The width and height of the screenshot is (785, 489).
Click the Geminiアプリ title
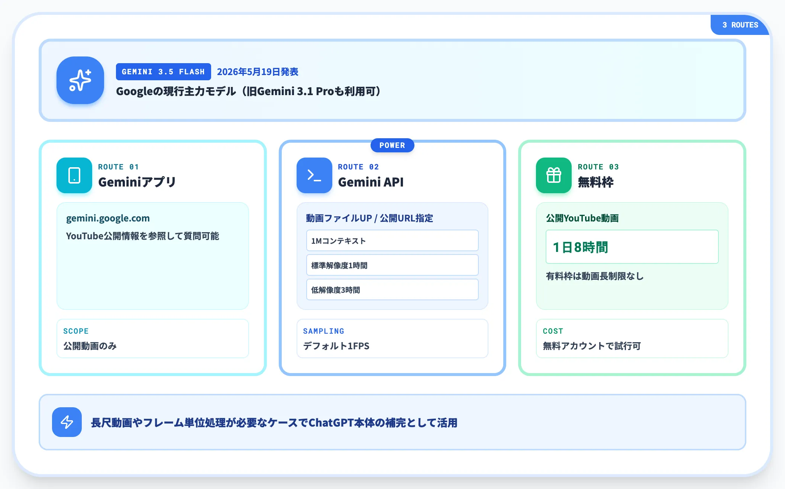[x=137, y=182]
